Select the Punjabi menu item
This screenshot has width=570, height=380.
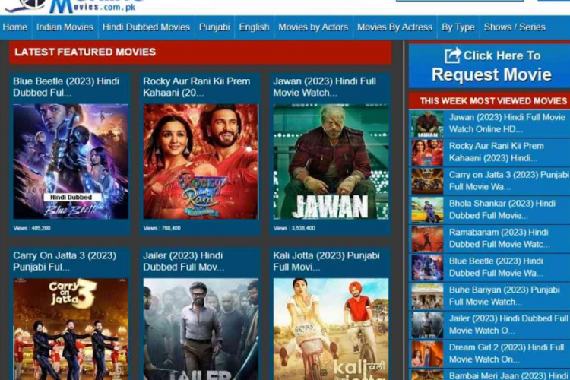click(214, 27)
